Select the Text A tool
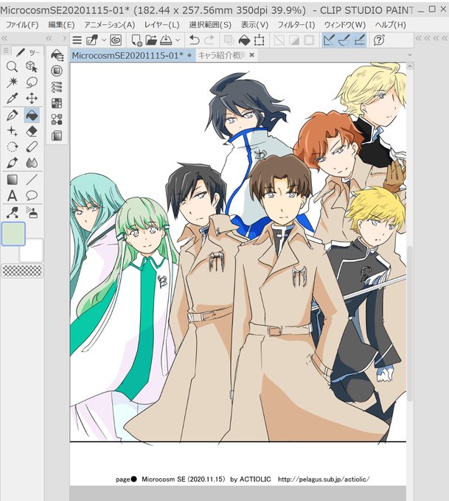Screen dimensions: 449x501 12,195
